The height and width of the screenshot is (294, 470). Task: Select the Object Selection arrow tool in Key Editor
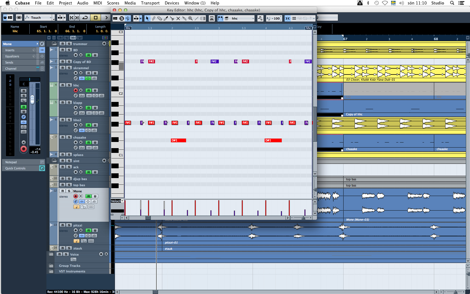point(147,18)
